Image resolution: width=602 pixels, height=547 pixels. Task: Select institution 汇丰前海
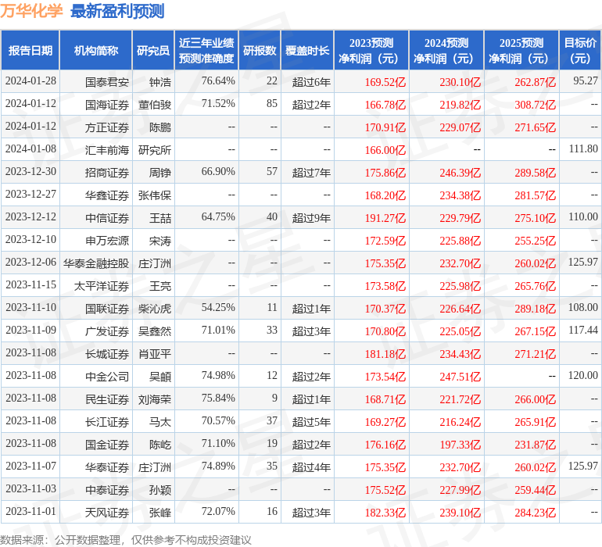point(107,150)
